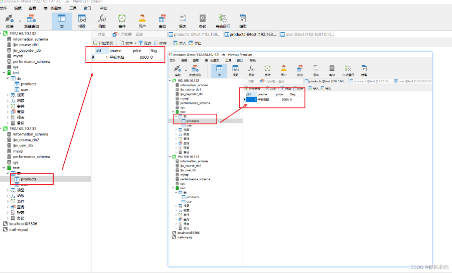Expand 视图 under 192.168.10.132 test in outer tree

[8, 95]
